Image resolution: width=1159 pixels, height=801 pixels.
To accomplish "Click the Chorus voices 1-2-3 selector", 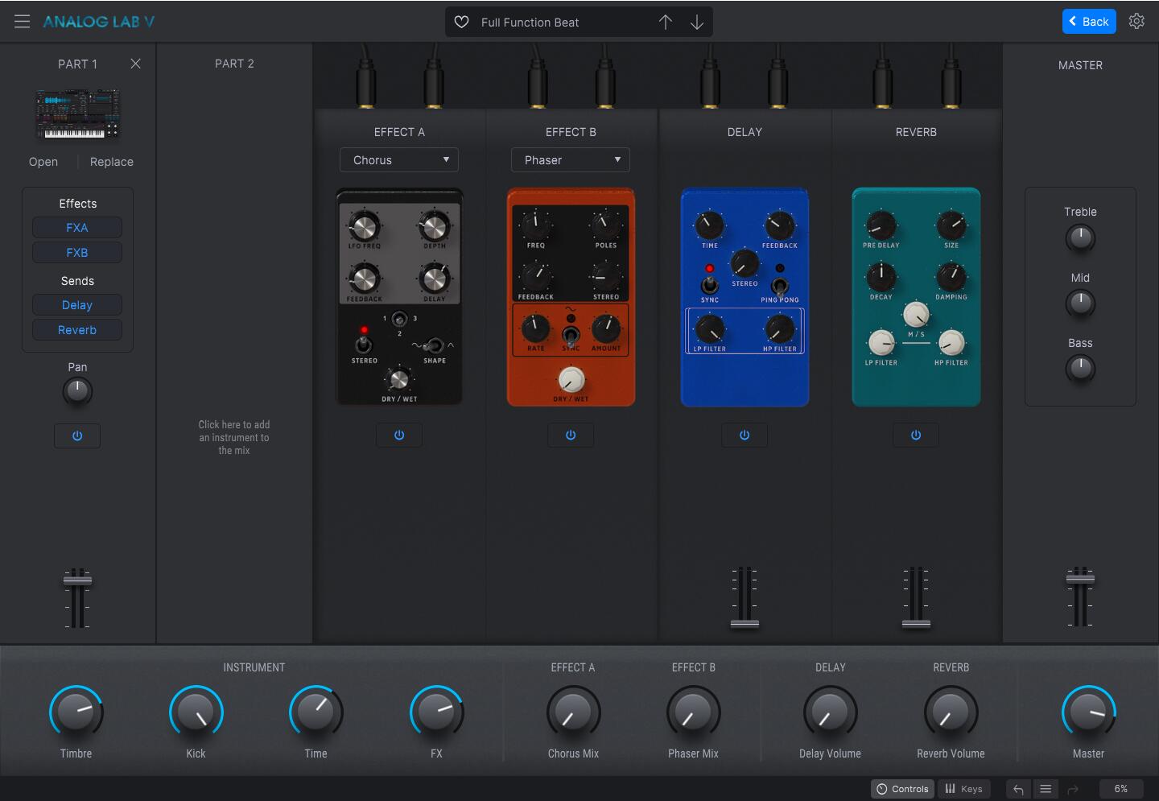I will click(x=399, y=320).
